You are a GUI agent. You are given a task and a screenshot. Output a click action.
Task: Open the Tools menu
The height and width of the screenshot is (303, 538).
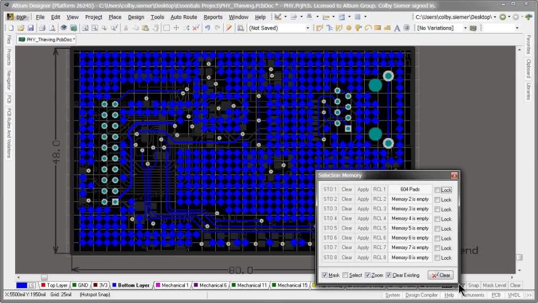pyautogui.click(x=157, y=17)
